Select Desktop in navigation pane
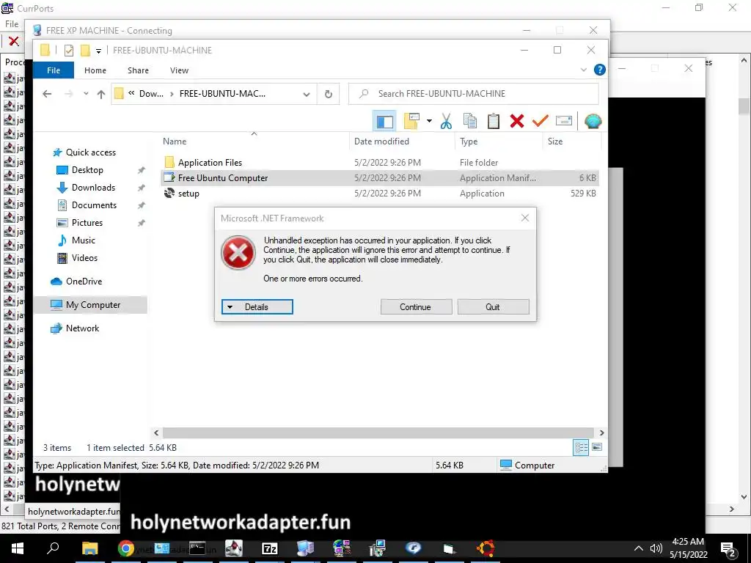 pos(87,170)
